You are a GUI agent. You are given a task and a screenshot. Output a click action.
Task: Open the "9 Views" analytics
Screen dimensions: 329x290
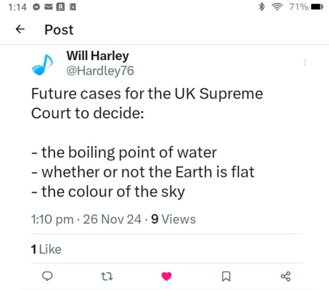pyautogui.click(x=173, y=219)
